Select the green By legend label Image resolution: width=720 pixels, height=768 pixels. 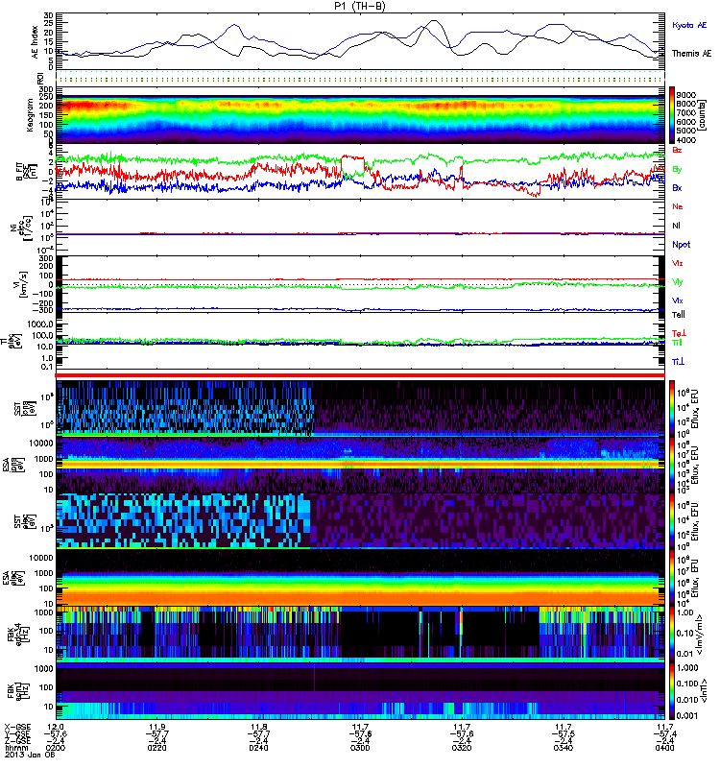click(x=677, y=169)
